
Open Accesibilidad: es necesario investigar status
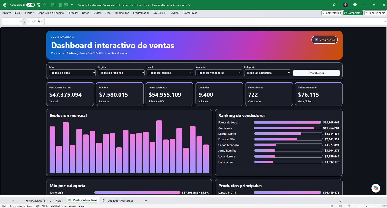pos(63,206)
